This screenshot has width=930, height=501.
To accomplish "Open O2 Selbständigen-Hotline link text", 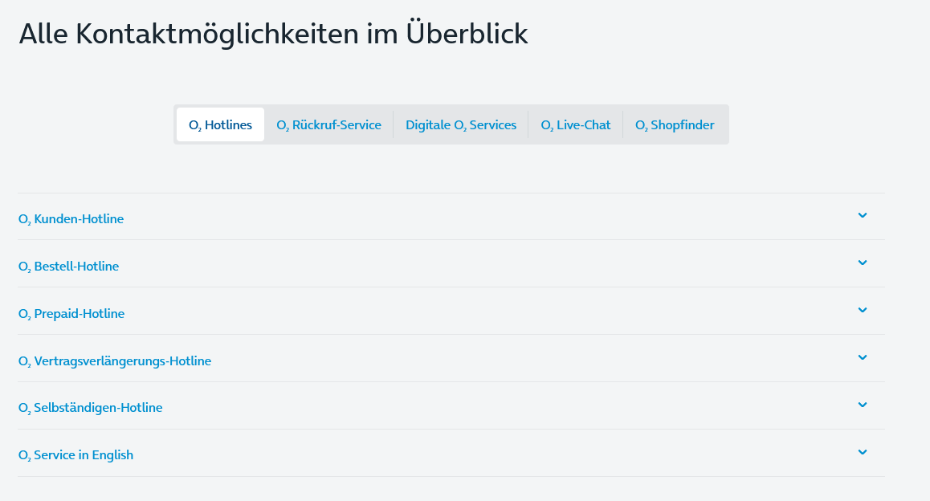I will 90,408.
